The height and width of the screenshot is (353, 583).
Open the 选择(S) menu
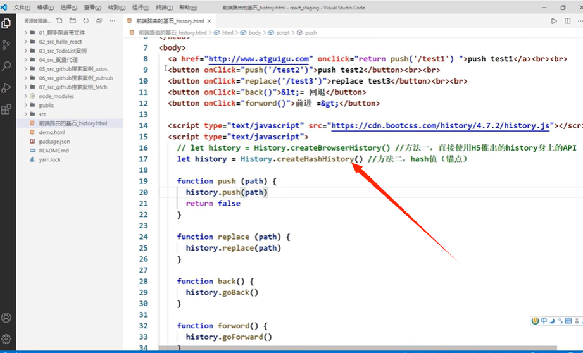(x=69, y=8)
